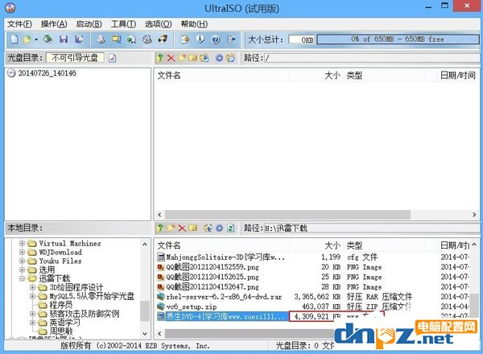Click the Convert image toolbar icon
483x354 pixels.
117,39
